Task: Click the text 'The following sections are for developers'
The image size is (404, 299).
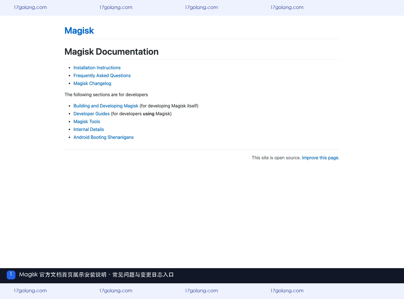Action: tap(106, 95)
